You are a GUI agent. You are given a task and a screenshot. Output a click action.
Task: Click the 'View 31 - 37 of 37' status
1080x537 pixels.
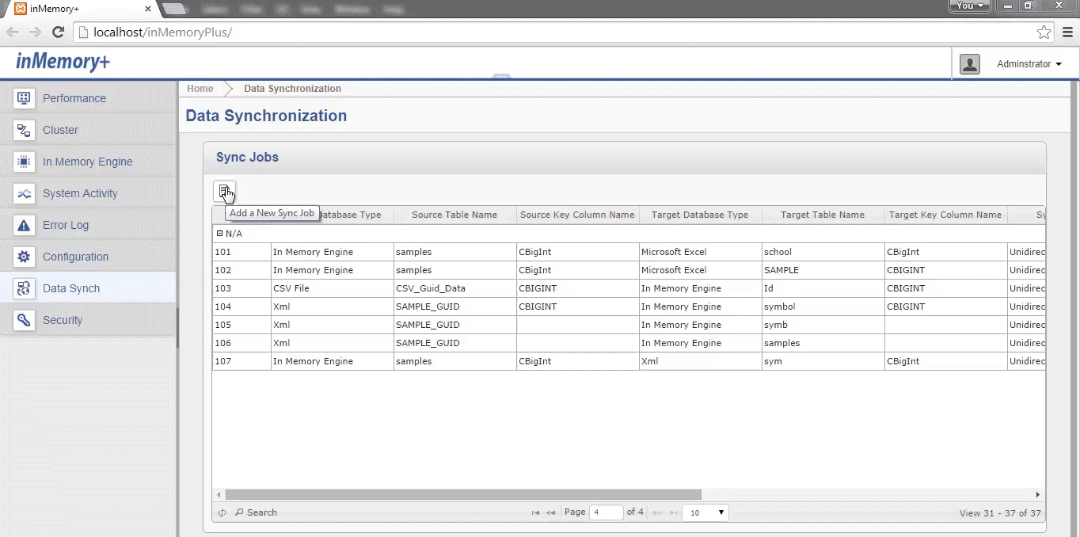point(1000,513)
